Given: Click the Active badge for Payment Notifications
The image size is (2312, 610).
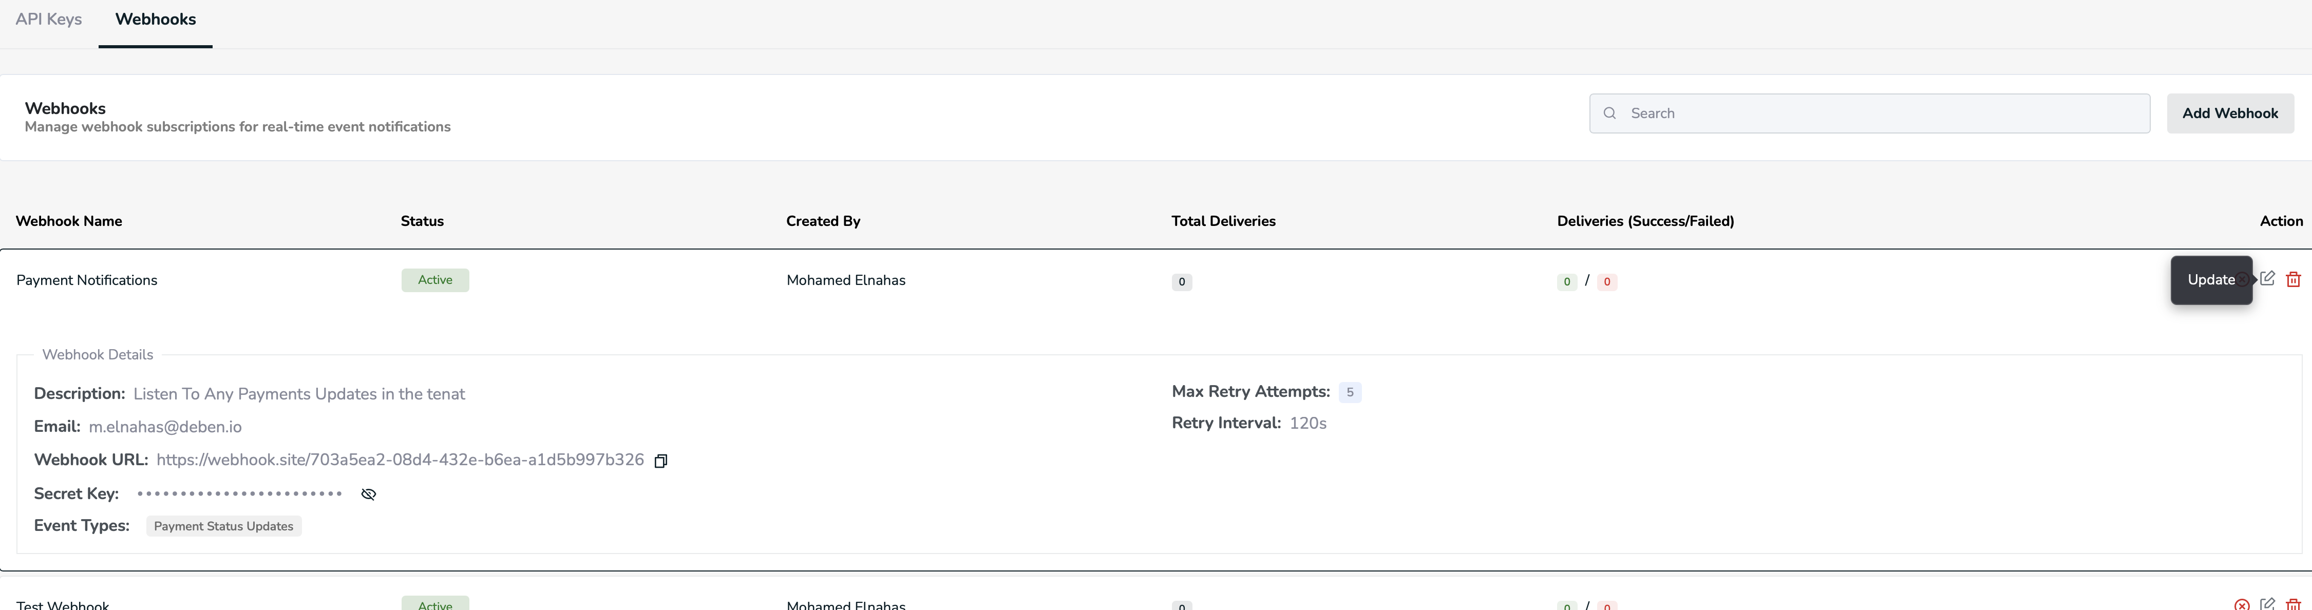Looking at the screenshot, I should click(x=434, y=280).
